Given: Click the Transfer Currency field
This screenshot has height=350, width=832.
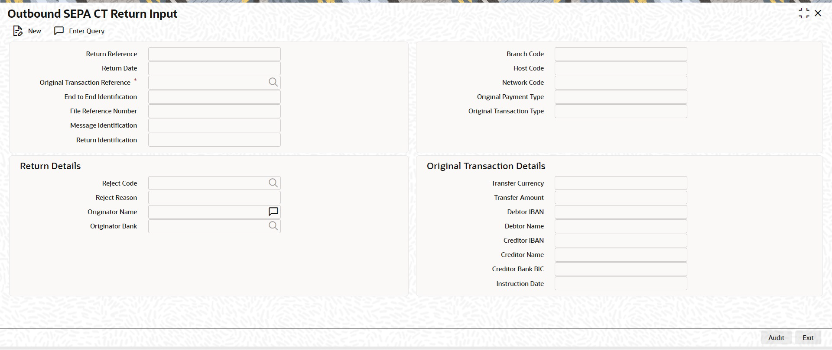Looking at the screenshot, I should coord(621,183).
